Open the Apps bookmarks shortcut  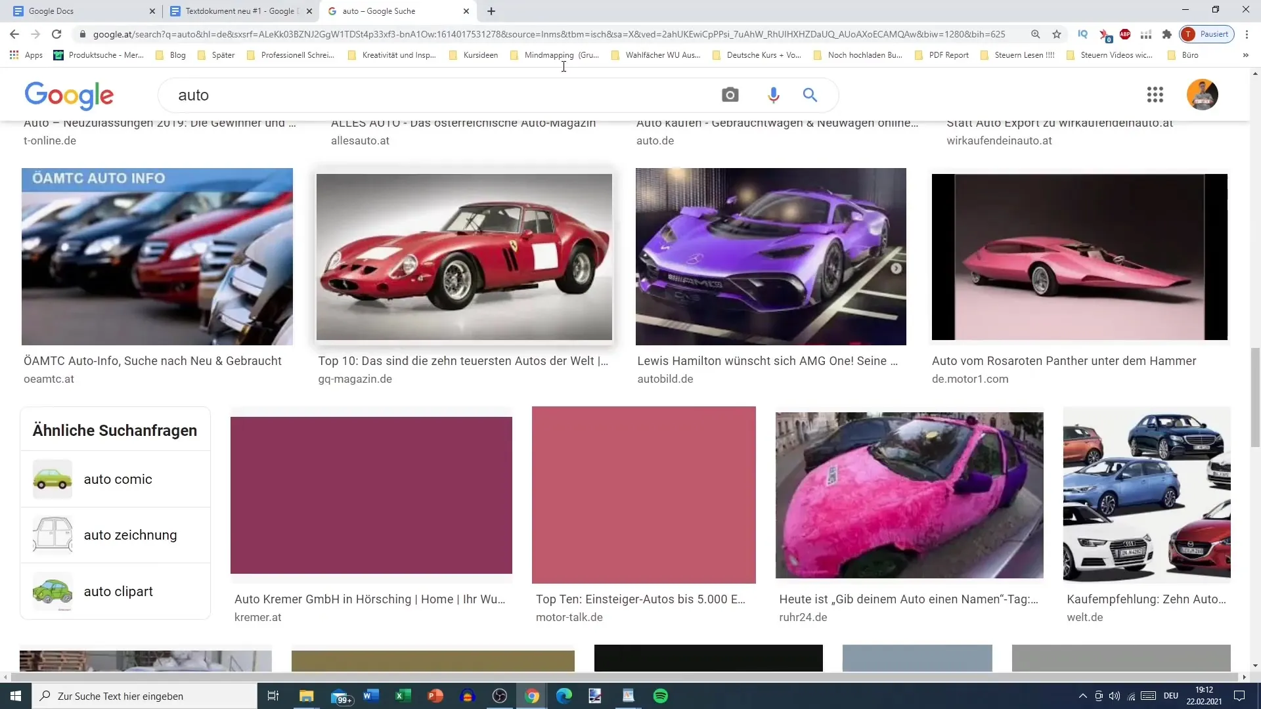pyautogui.click(x=26, y=55)
